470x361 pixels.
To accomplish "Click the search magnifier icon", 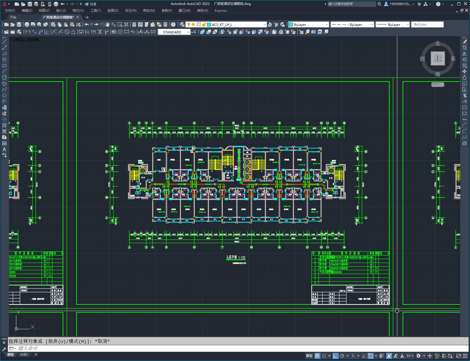I will click(x=380, y=4).
